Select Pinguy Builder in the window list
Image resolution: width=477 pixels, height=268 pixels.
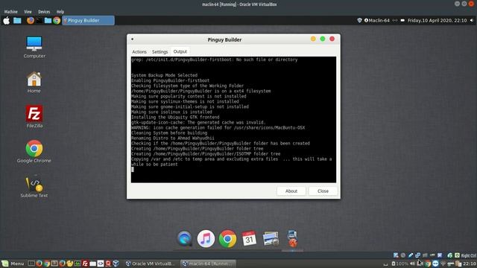(x=88, y=20)
